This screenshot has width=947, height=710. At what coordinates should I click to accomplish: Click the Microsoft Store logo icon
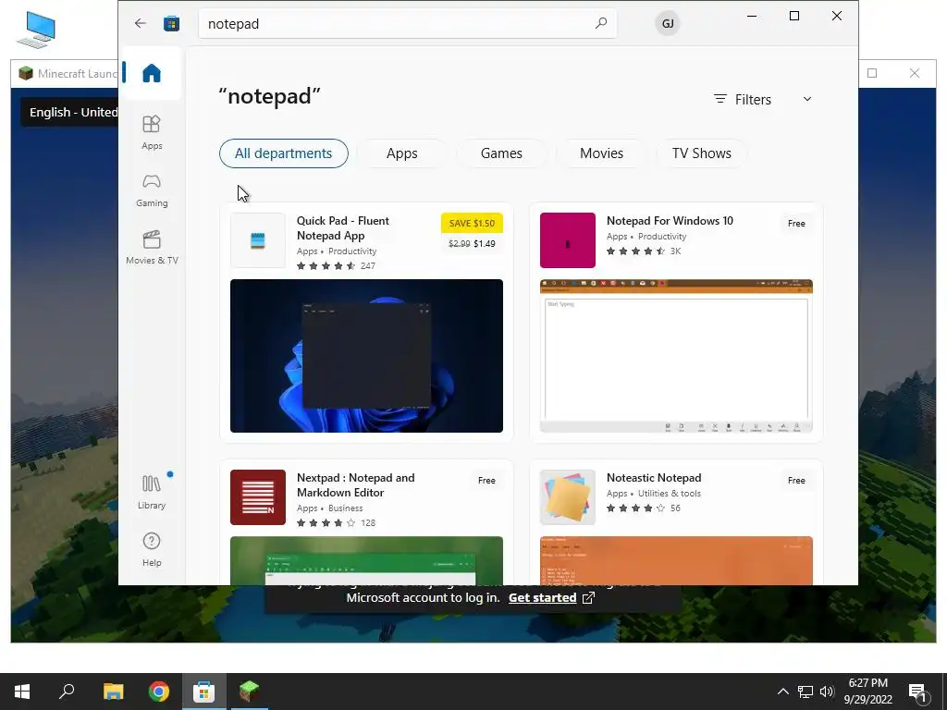pos(171,23)
